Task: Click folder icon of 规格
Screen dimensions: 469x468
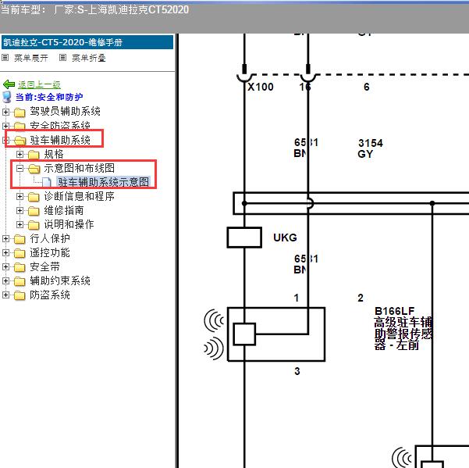Action: (34, 155)
